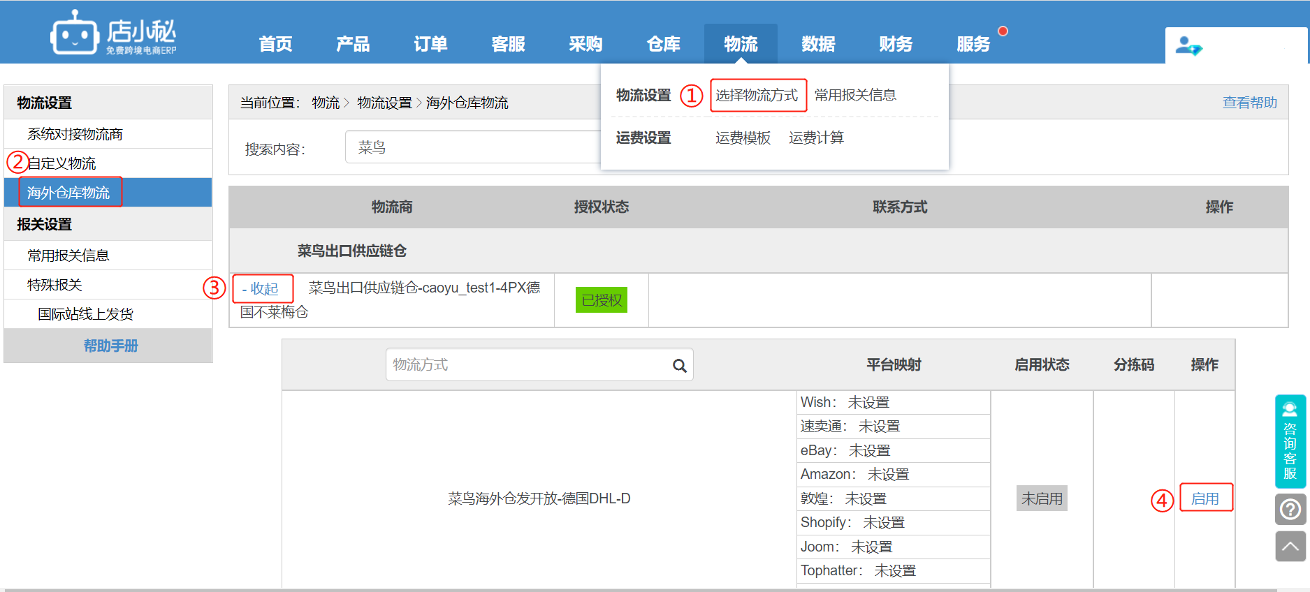1310x592 pixels.
Task: Click the 启用状态 column header
Action: (1042, 364)
